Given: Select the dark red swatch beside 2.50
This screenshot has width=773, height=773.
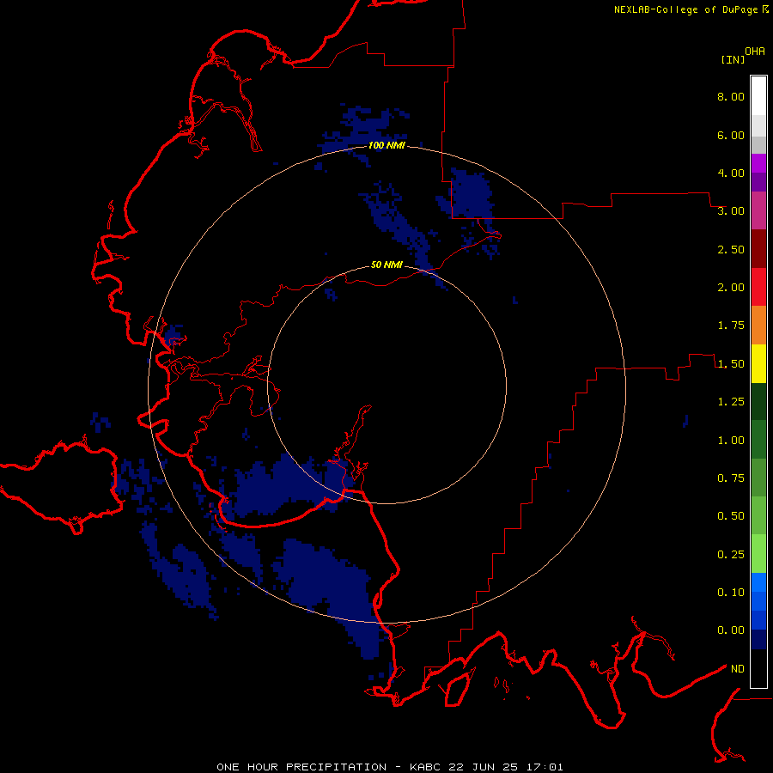Looking at the screenshot, I should click(758, 249).
